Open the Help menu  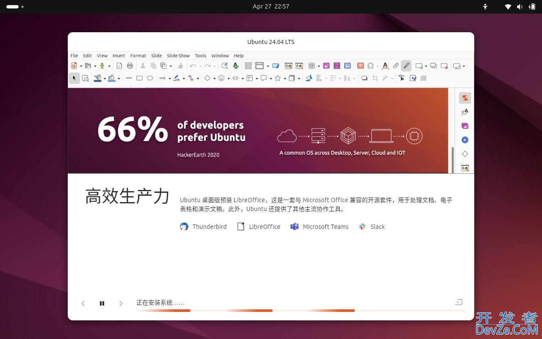coord(239,56)
